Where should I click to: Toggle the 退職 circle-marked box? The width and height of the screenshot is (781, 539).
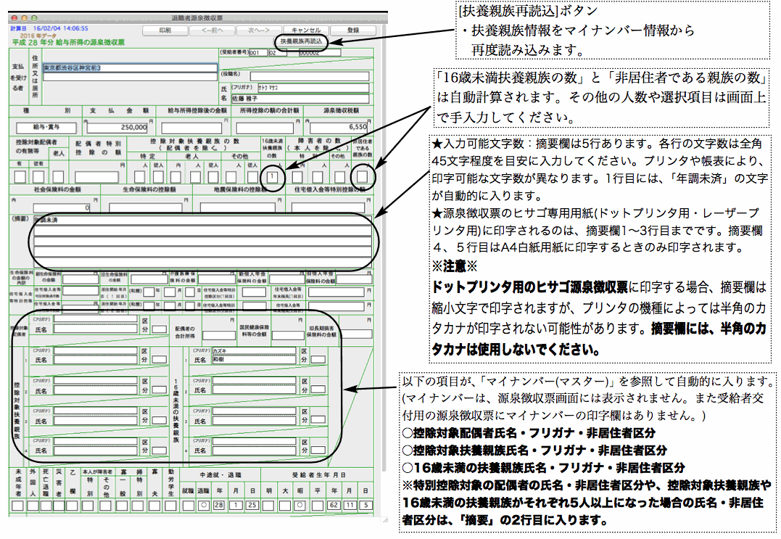tap(204, 505)
